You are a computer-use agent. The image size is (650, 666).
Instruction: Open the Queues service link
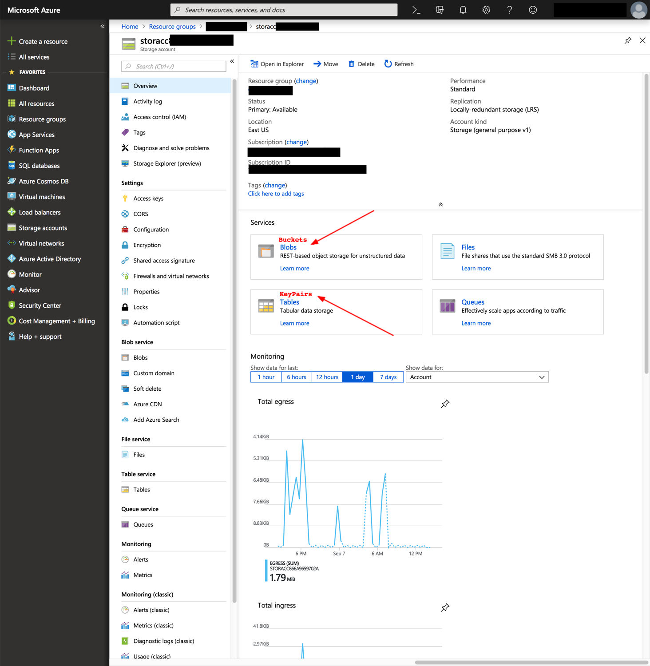[x=473, y=302]
